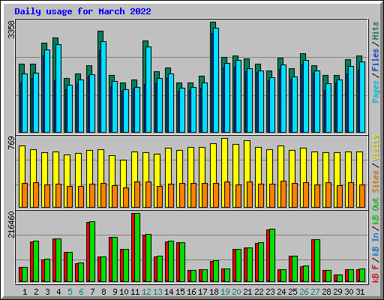Viewport: 384px width, 300px height.
Task: Click day 23 on the x-axis
Action: [270, 292]
